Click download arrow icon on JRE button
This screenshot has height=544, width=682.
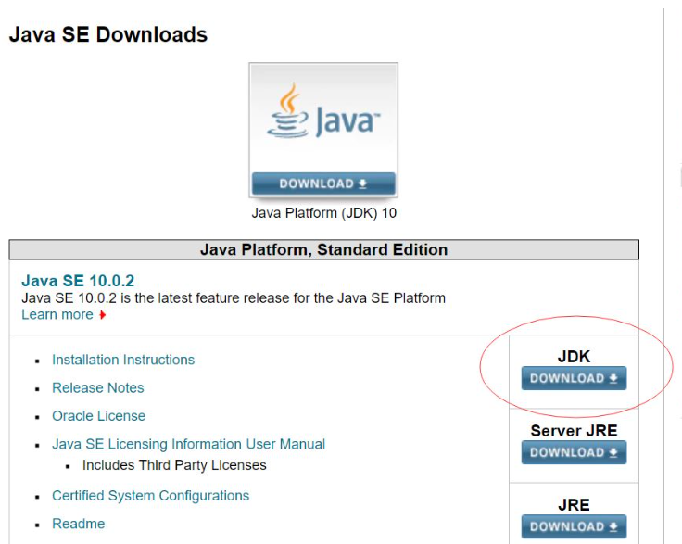point(613,526)
